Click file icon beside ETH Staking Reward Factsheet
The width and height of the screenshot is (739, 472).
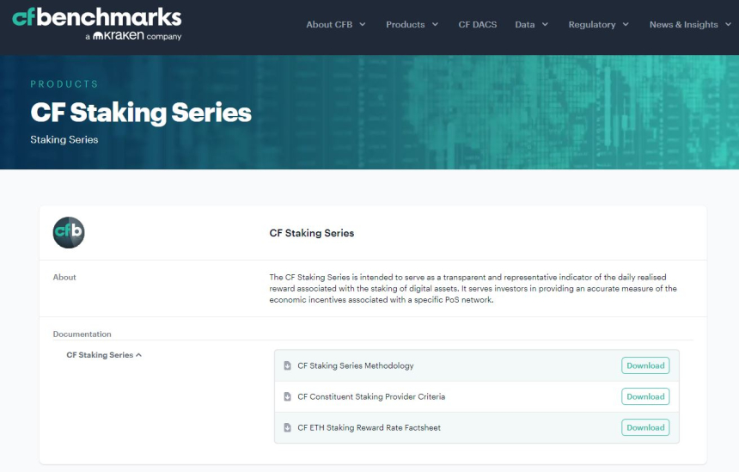coord(288,427)
